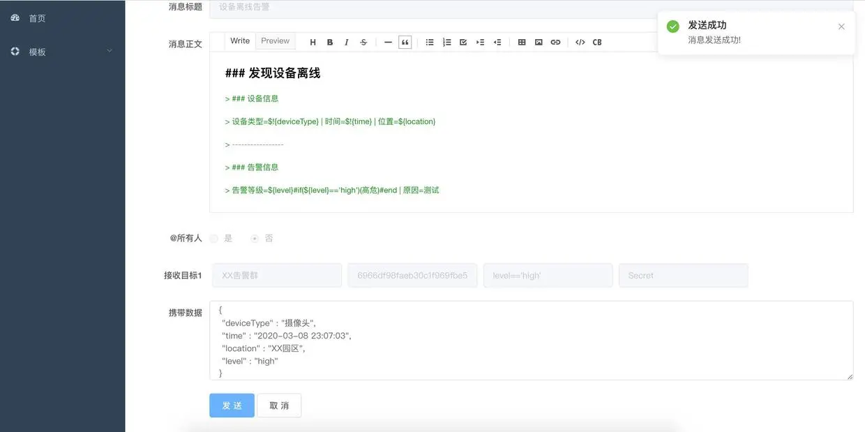Click the Secret input field
Viewport: 865px width, 432px height.
(683, 276)
